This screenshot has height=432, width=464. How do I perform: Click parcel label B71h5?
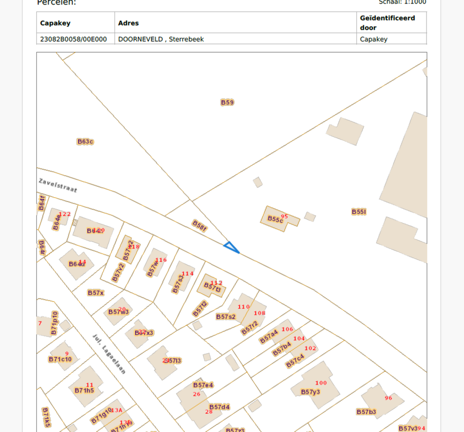(84, 390)
